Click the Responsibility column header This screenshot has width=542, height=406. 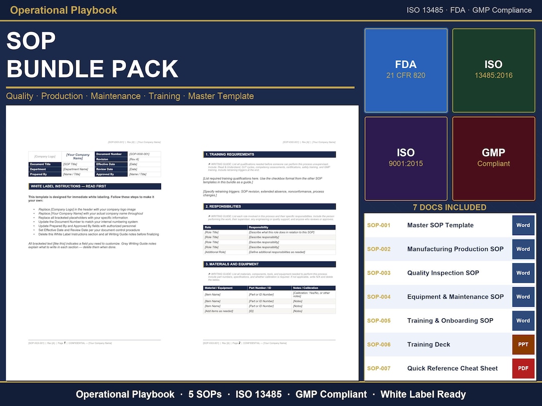point(292,227)
